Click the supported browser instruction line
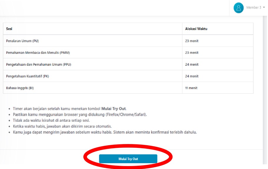The image size is (268, 169). click(80, 114)
